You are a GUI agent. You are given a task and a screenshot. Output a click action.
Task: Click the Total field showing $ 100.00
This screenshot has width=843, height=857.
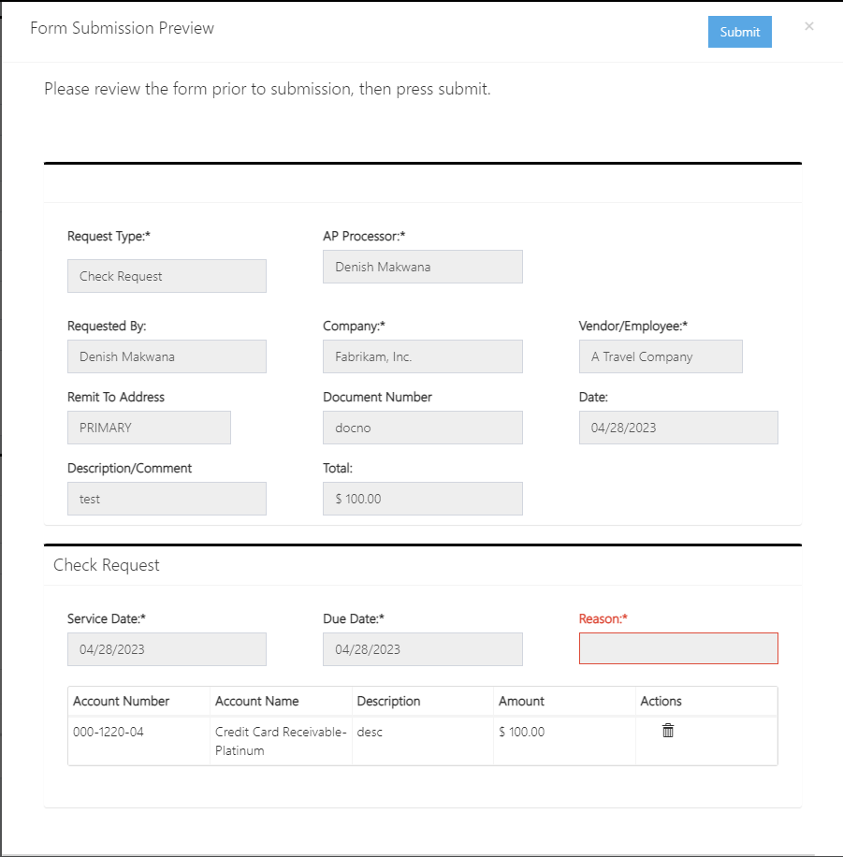[x=423, y=499]
